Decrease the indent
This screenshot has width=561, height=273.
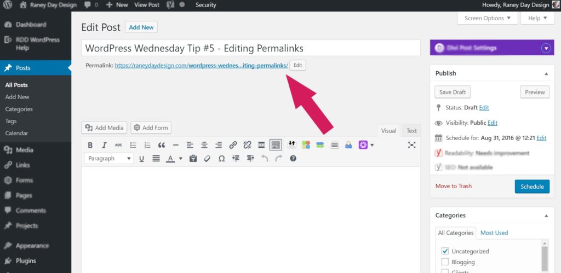point(236,159)
